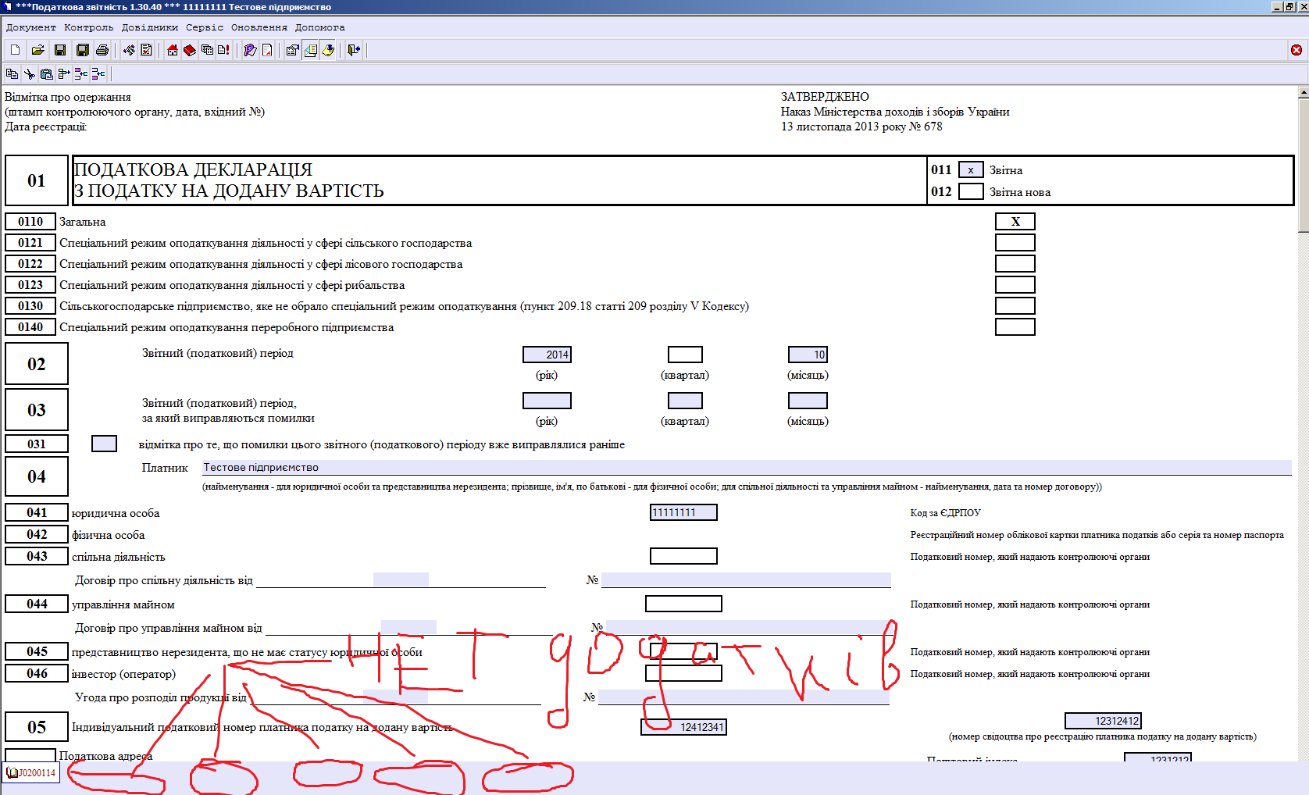Click the insert row icon with pink top box
Viewport: 1309px width, 795px height.
click(x=80, y=73)
